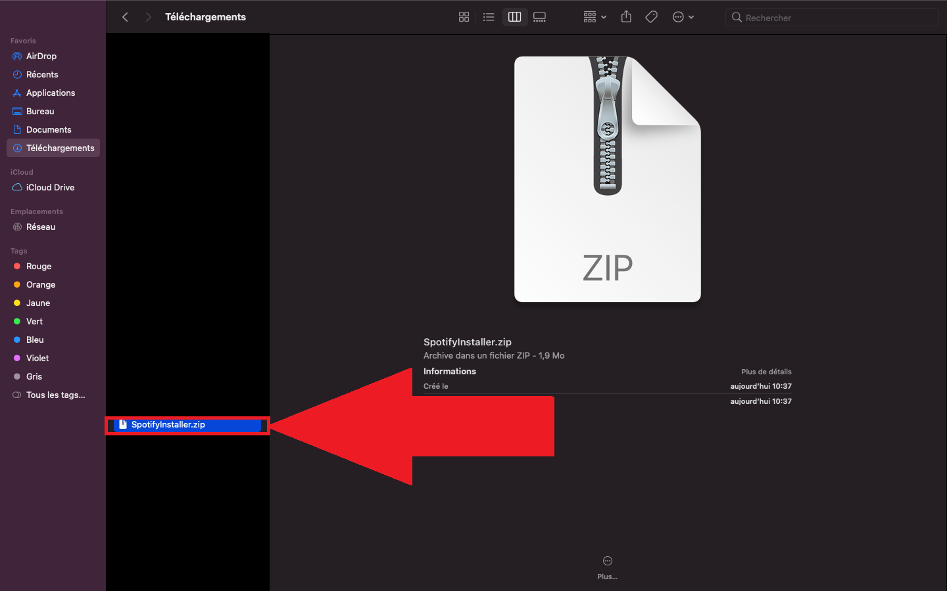Click the Téléchargements window title
Image resolution: width=947 pixels, height=591 pixels.
205,17
